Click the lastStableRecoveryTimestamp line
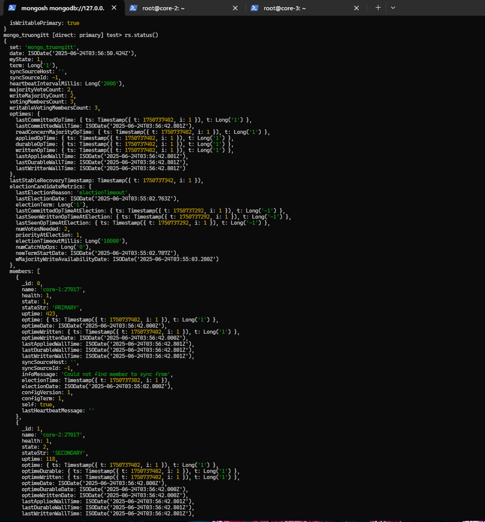The image size is (485, 522). tap(106, 180)
